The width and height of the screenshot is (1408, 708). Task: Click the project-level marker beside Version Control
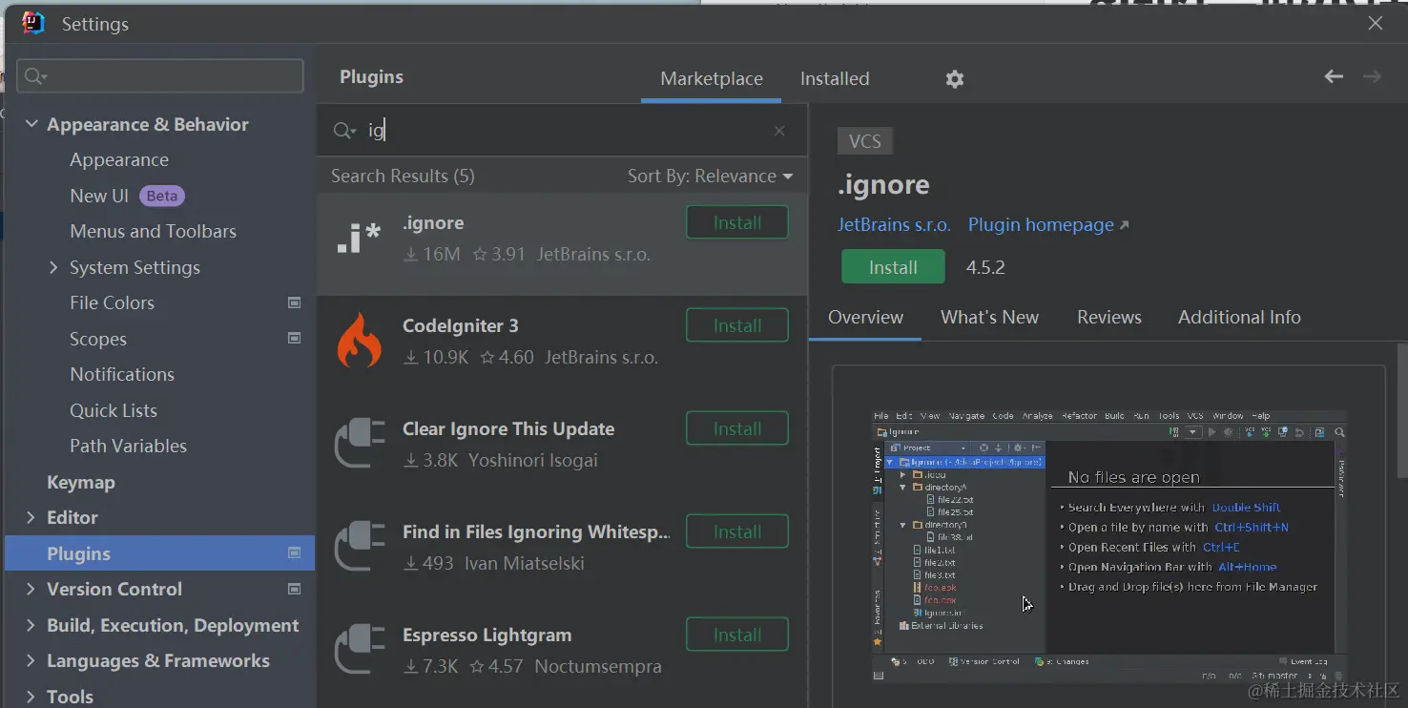click(295, 589)
